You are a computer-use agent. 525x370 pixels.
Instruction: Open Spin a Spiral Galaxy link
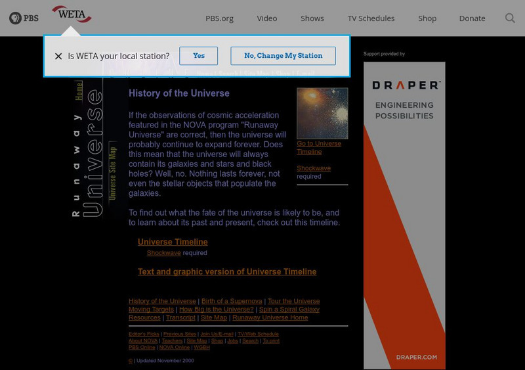(289, 310)
